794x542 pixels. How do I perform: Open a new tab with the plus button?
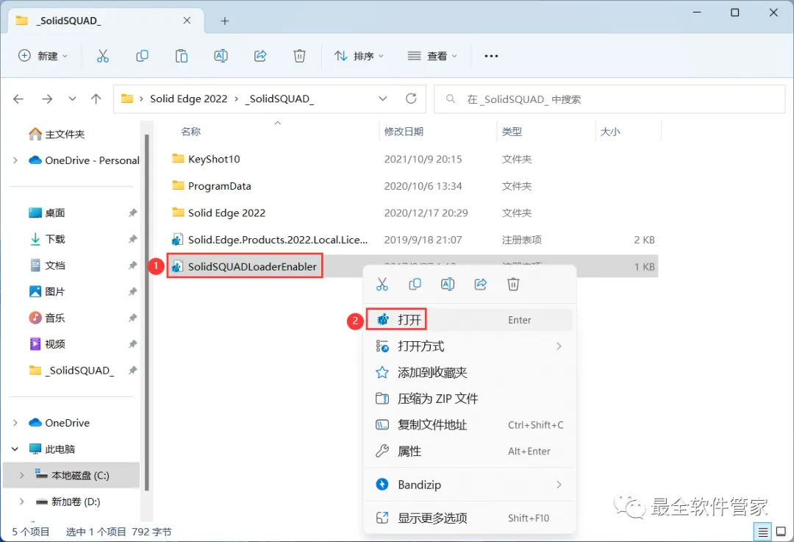click(225, 21)
